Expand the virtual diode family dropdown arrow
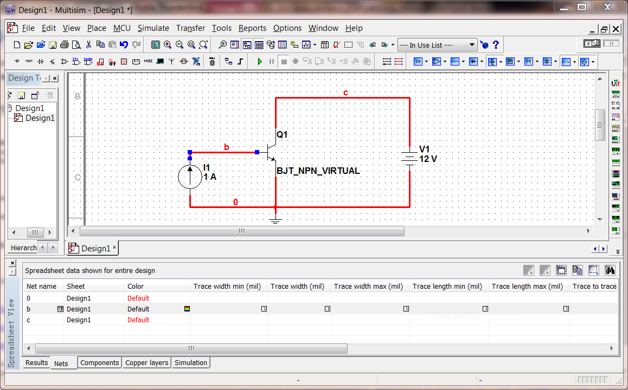This screenshot has height=390, width=628. [x=482, y=62]
